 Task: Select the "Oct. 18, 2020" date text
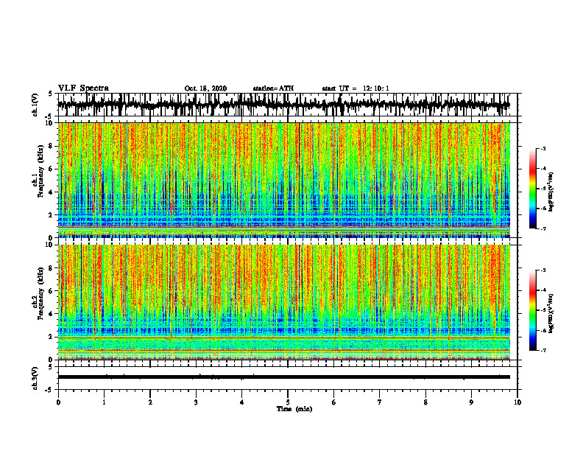click(205, 88)
